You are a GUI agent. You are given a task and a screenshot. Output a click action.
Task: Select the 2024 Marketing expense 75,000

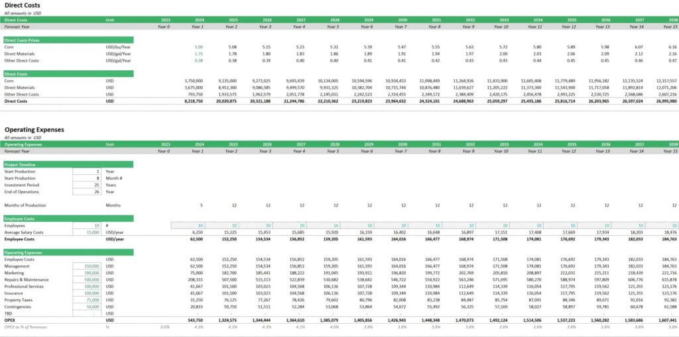196,273
